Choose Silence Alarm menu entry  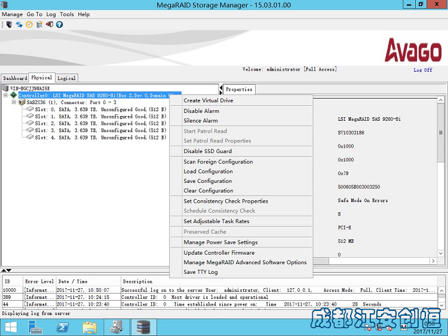[241, 121]
